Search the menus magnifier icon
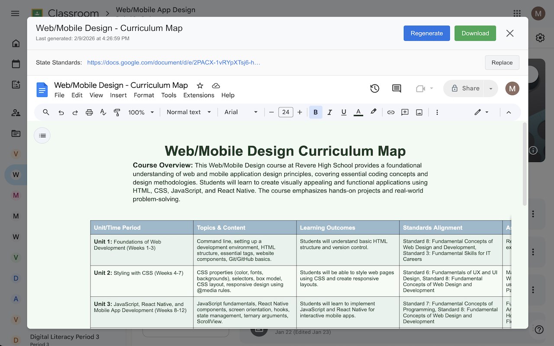Viewport: 554px width, 346px height. click(x=46, y=112)
